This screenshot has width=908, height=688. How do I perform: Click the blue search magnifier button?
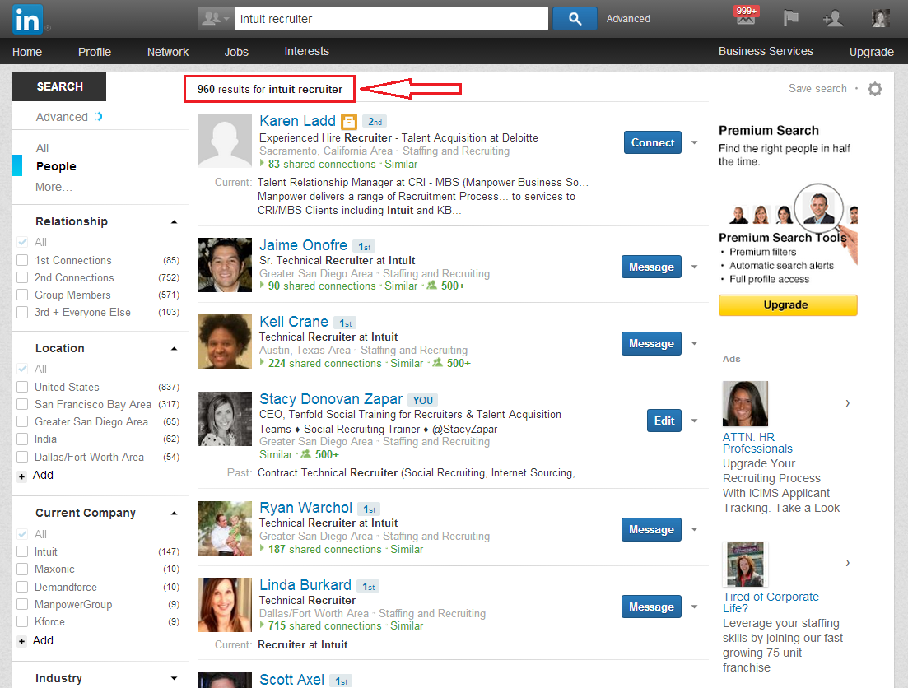[575, 19]
